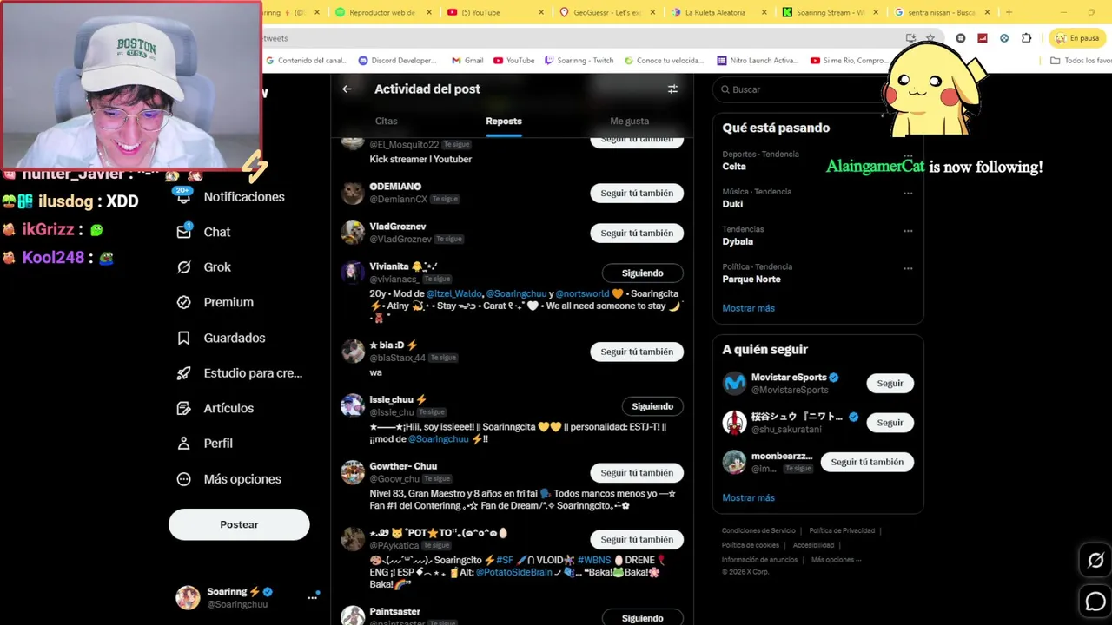Open more options for Dybala trend

908,231
